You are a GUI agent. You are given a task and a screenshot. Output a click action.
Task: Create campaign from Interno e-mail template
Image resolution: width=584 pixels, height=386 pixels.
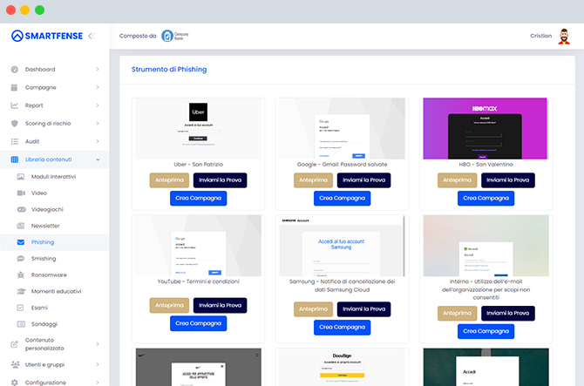pyautogui.click(x=486, y=331)
